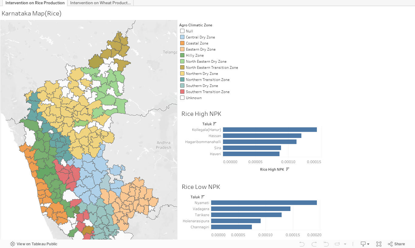Click the Tarikere bar in Rice Low NPK
The image size is (415, 248).
coord(246,215)
